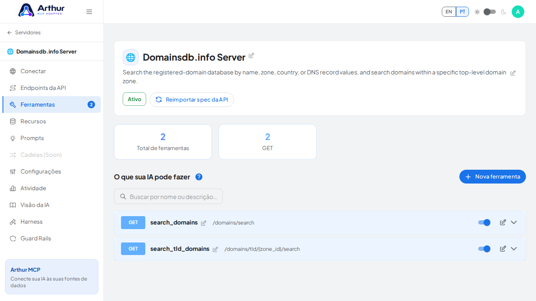
Task: Click the Ferramentas count badge
Action: pyautogui.click(x=91, y=105)
